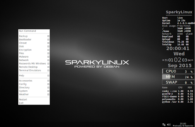Open Run Command from the menu
Viewport: 195px width, 127px height.
pyautogui.click(x=34, y=31)
